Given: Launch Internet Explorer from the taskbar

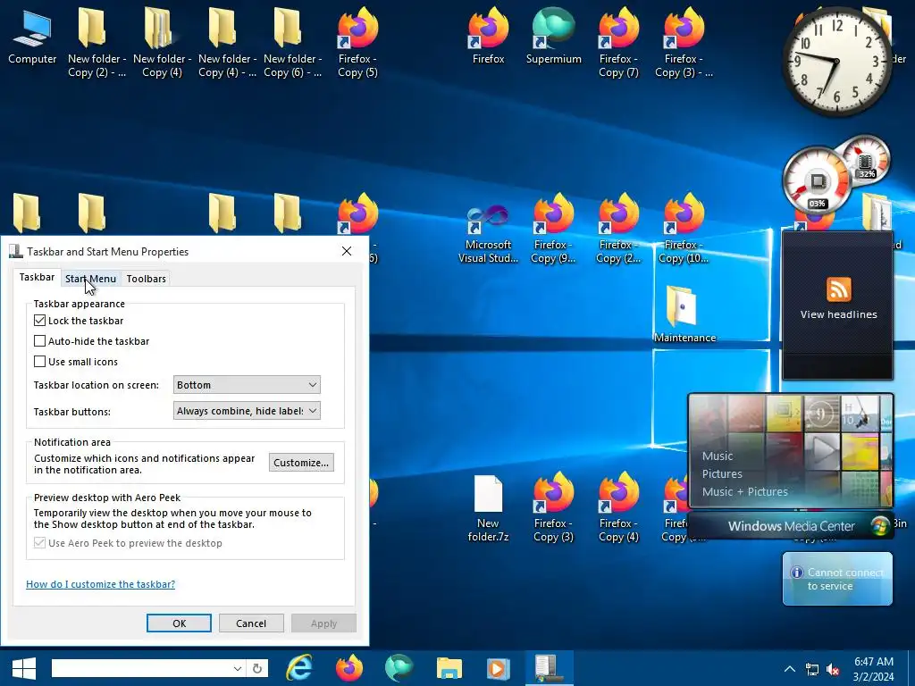Looking at the screenshot, I should pos(298,668).
